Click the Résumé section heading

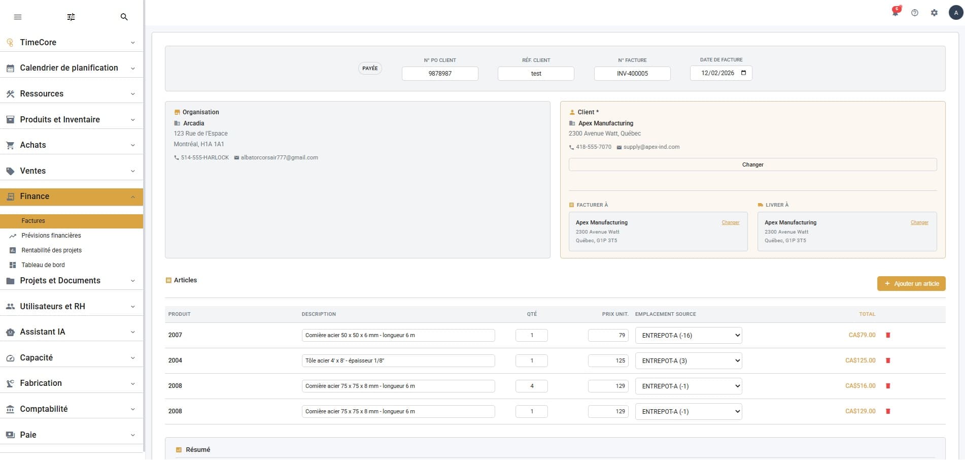coord(198,450)
